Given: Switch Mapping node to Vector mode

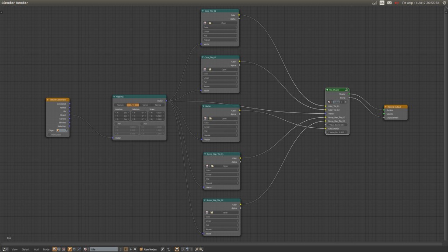Looking at the screenshot, I should click(x=145, y=105).
